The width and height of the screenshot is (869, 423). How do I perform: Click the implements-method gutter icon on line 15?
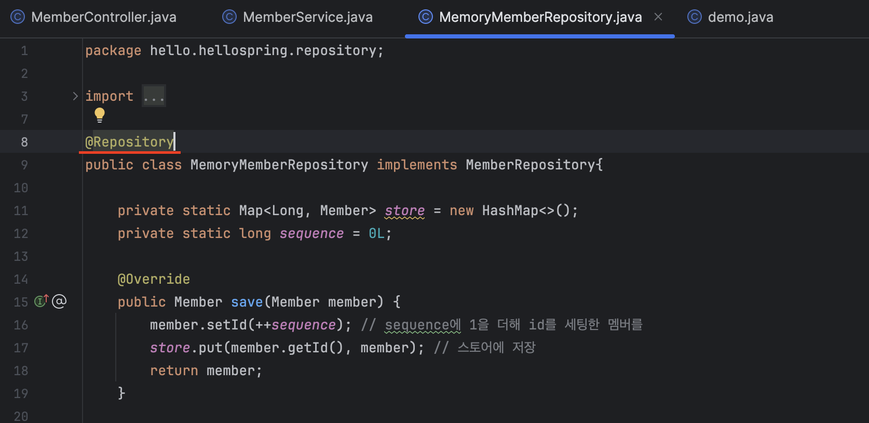pos(41,301)
